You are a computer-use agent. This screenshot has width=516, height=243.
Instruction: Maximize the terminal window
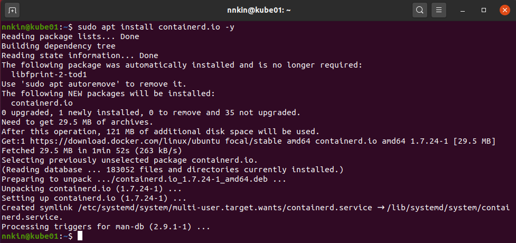tap(483, 10)
